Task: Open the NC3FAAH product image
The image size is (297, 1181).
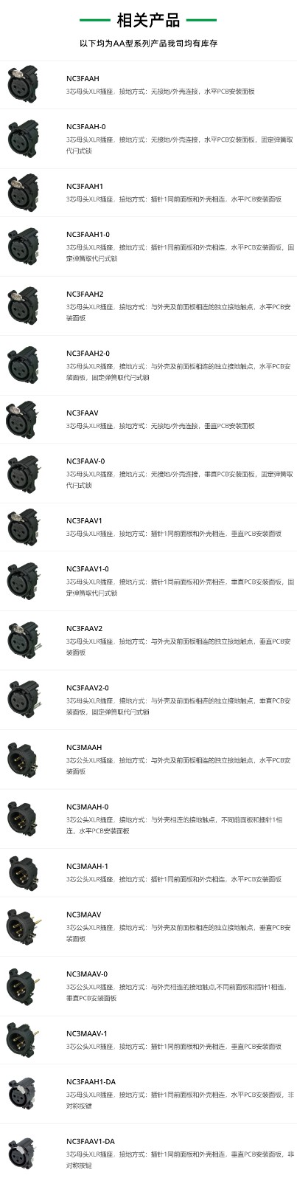Action: pyautogui.click(x=23, y=84)
